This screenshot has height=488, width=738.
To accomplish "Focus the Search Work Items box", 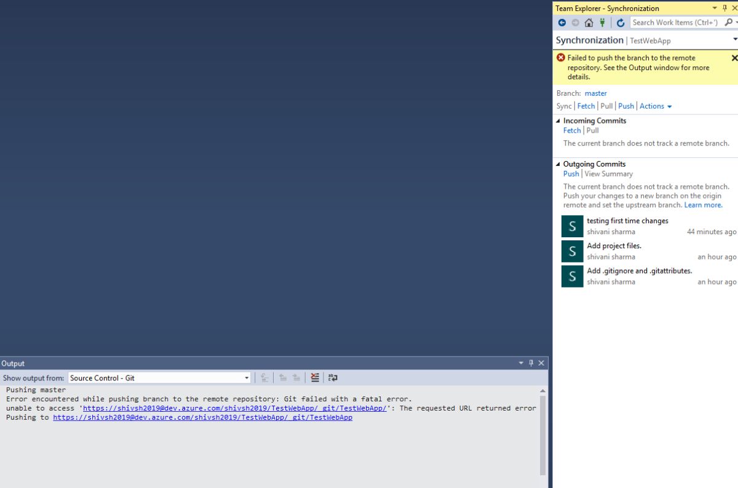I will (x=676, y=23).
